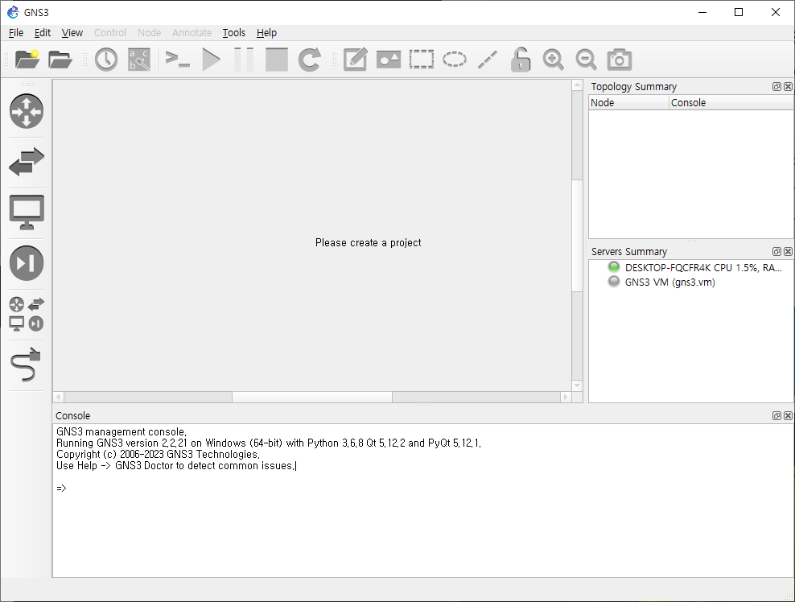The image size is (795, 602).
Task: Open the disabled Annotate menu
Action: coord(192,32)
